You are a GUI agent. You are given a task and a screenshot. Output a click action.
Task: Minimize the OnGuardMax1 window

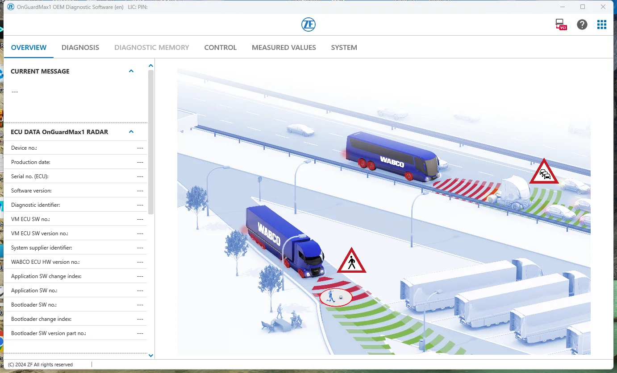click(562, 7)
